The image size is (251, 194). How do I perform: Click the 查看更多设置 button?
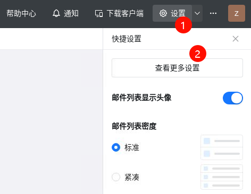coord(177,68)
